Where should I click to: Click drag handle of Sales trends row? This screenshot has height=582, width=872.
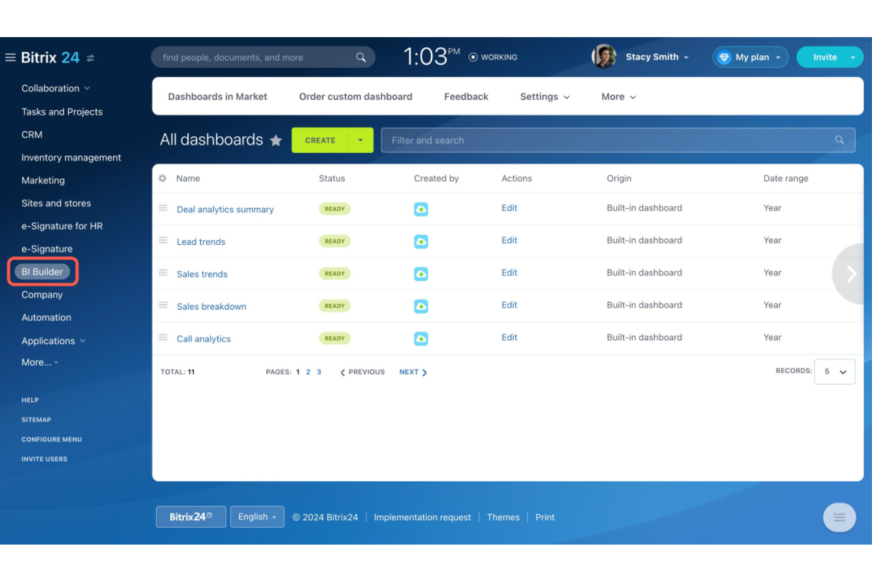[163, 273]
